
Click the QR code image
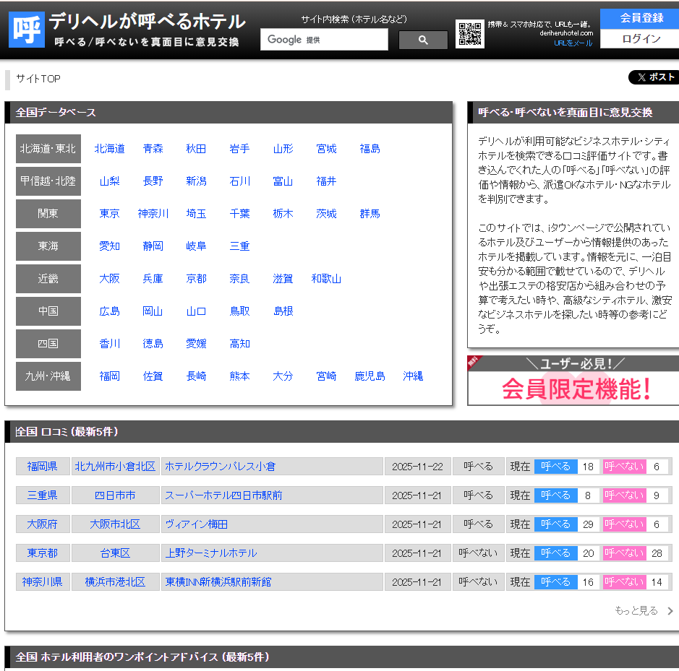[x=470, y=34]
